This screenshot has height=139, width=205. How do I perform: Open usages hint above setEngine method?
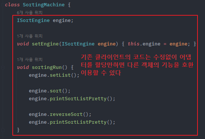tap(30, 36)
